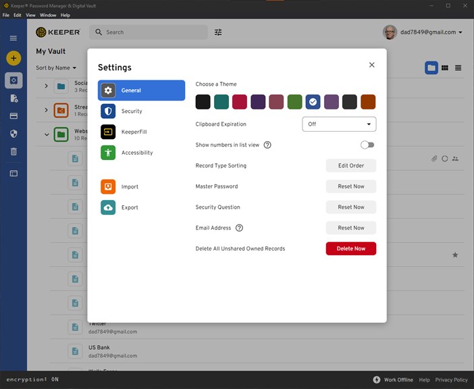Click Privacy Policy link in status bar
The width and height of the screenshot is (474, 389).
[x=451, y=380]
